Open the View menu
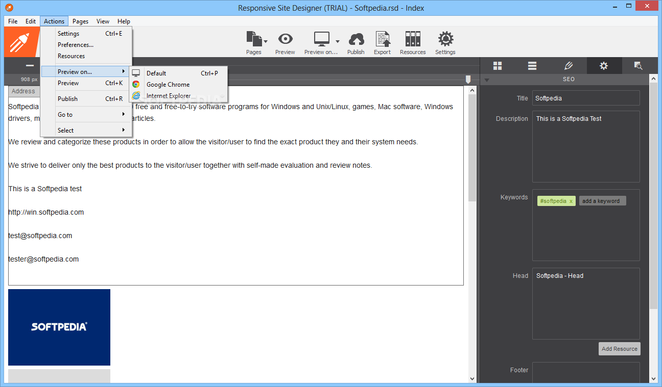Viewport: 662px width, 387px height. 103,21
